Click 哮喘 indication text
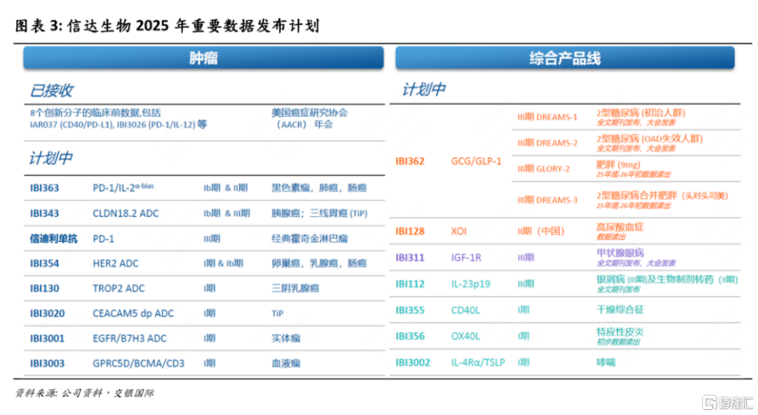Viewport: 758px width, 415px height. pos(605,363)
